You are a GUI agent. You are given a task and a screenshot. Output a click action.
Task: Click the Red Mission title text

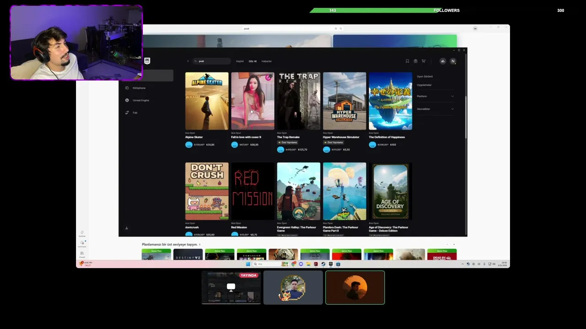(x=239, y=227)
